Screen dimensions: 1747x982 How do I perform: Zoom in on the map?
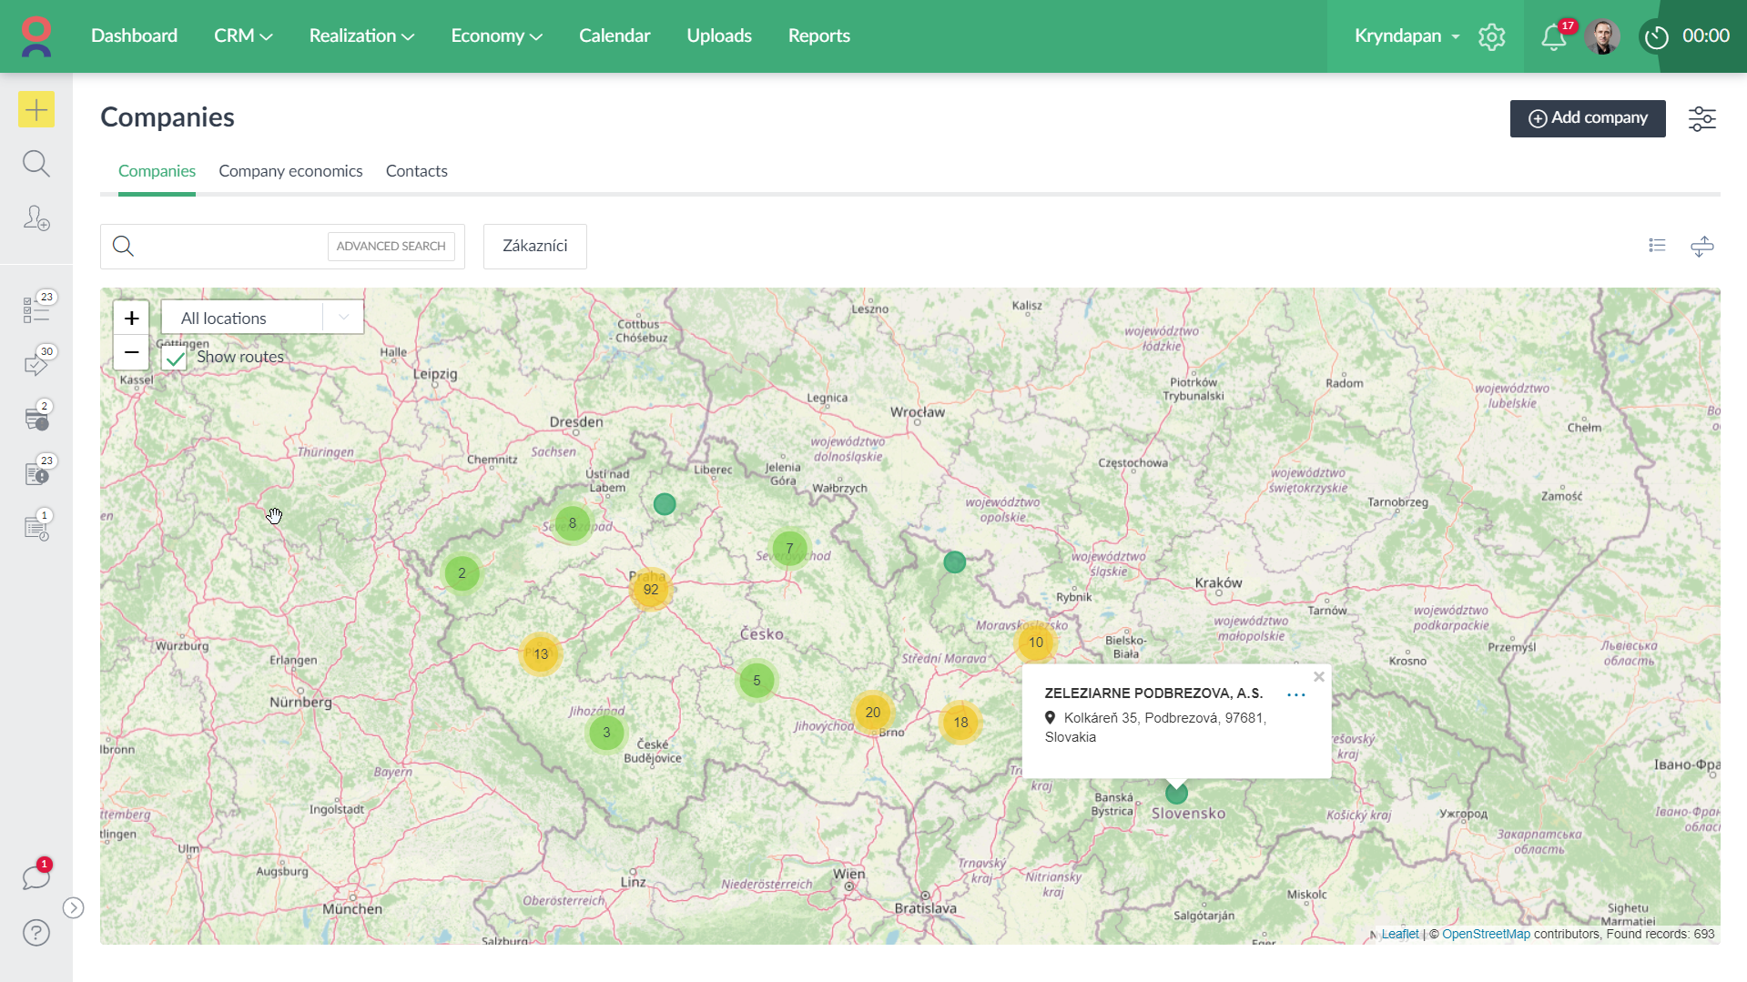click(132, 318)
